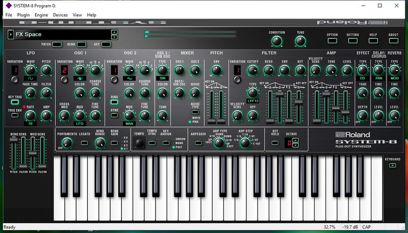
Task: Click the OSC 2 MOD knob
Action: click(x=129, y=115)
